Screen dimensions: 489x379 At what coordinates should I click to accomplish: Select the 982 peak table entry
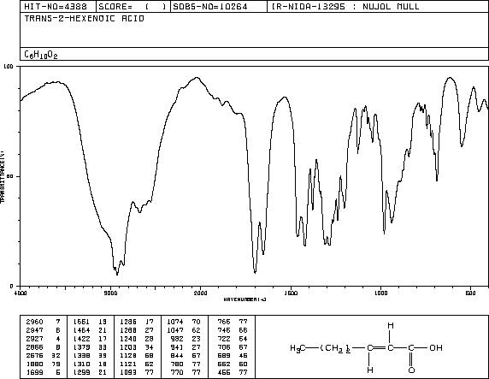click(184, 339)
